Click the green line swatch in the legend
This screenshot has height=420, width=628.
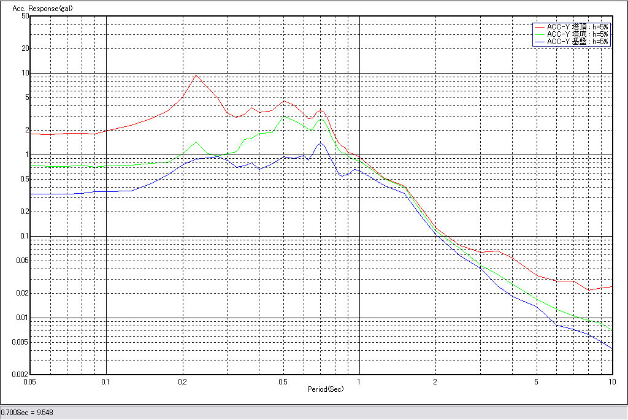(x=539, y=34)
